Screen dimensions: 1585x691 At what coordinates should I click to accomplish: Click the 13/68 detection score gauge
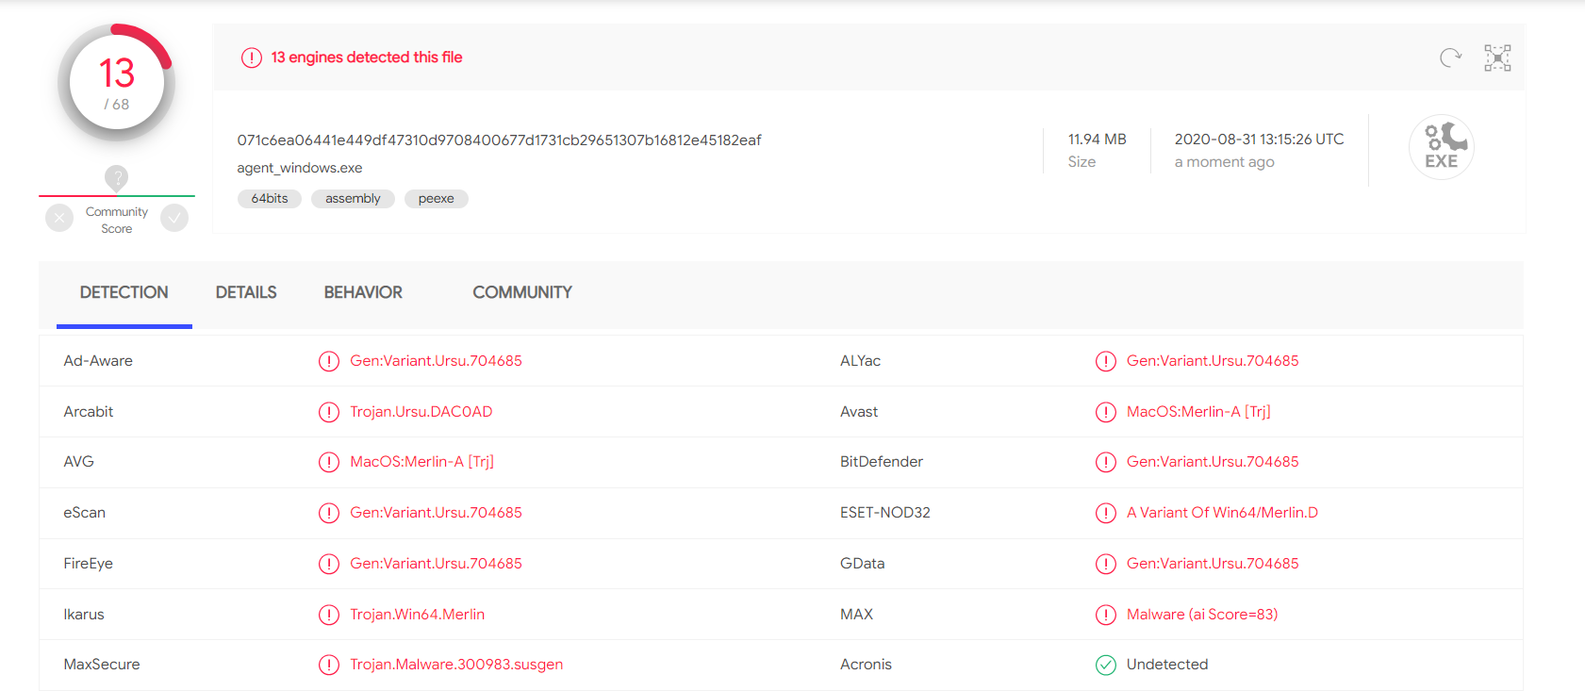(x=117, y=83)
